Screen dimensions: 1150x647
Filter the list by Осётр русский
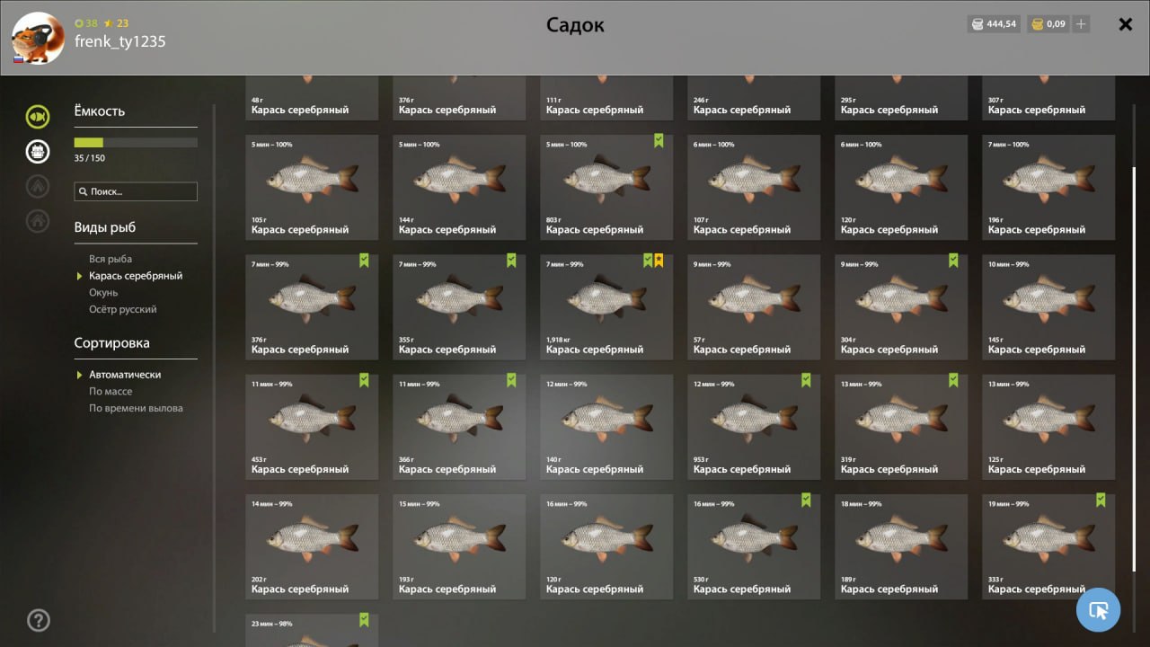(x=123, y=309)
